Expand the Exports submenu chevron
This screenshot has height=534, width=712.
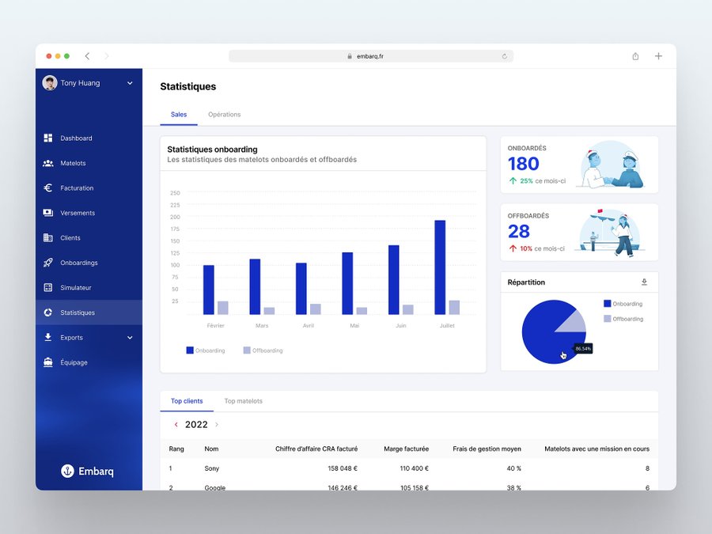coord(130,338)
